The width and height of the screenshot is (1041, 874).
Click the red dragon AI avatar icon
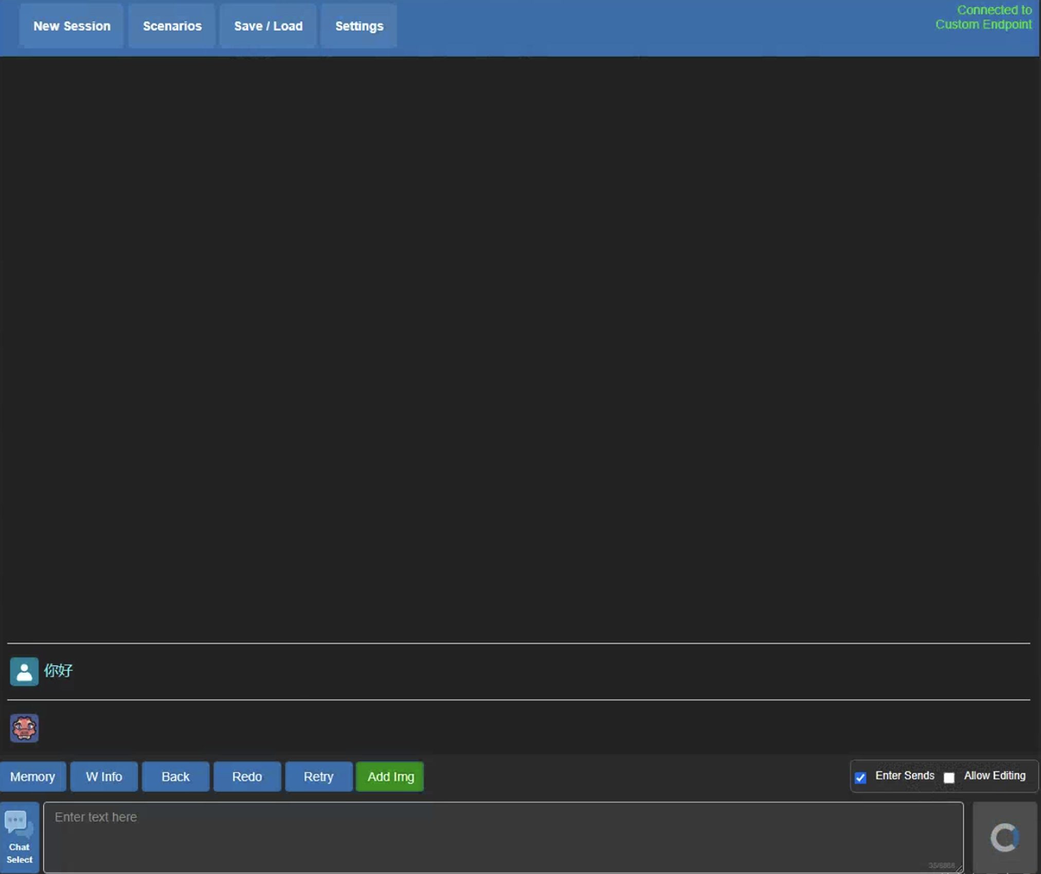(24, 728)
